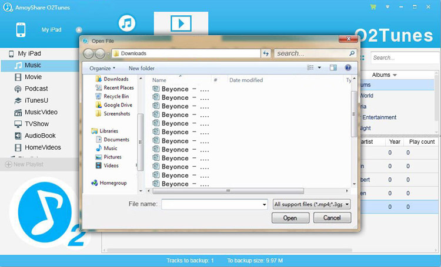Image resolution: width=441 pixels, height=267 pixels.
Task: Open the title bar dropdown menu arrow
Action: [x=387, y=6]
